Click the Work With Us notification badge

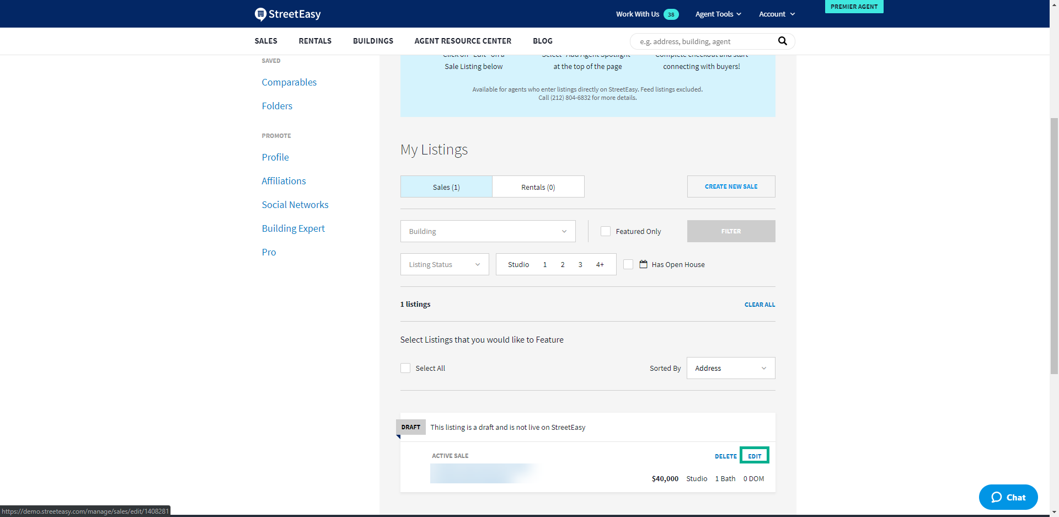[x=671, y=14]
